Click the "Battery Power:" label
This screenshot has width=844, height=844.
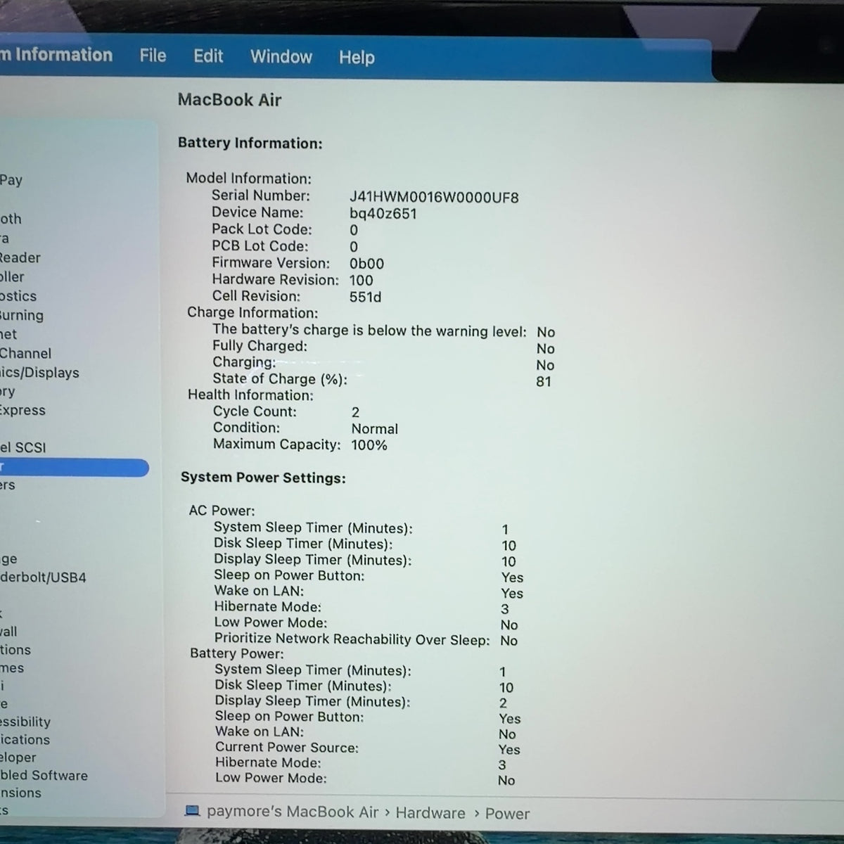pos(237,653)
